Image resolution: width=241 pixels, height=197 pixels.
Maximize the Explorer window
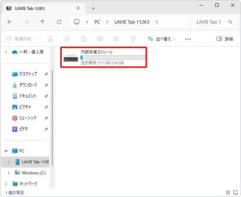(217, 5)
